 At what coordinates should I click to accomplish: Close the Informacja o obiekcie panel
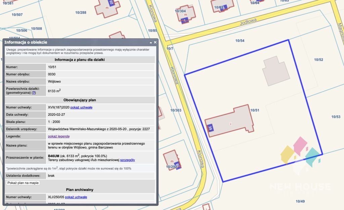click(x=155, y=42)
